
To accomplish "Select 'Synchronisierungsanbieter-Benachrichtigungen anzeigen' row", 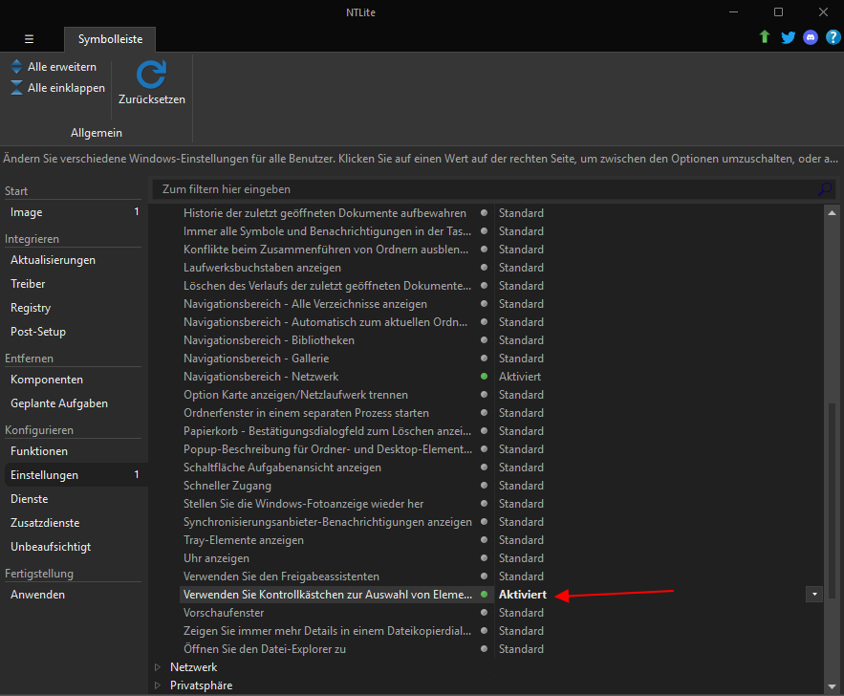I will [326, 522].
